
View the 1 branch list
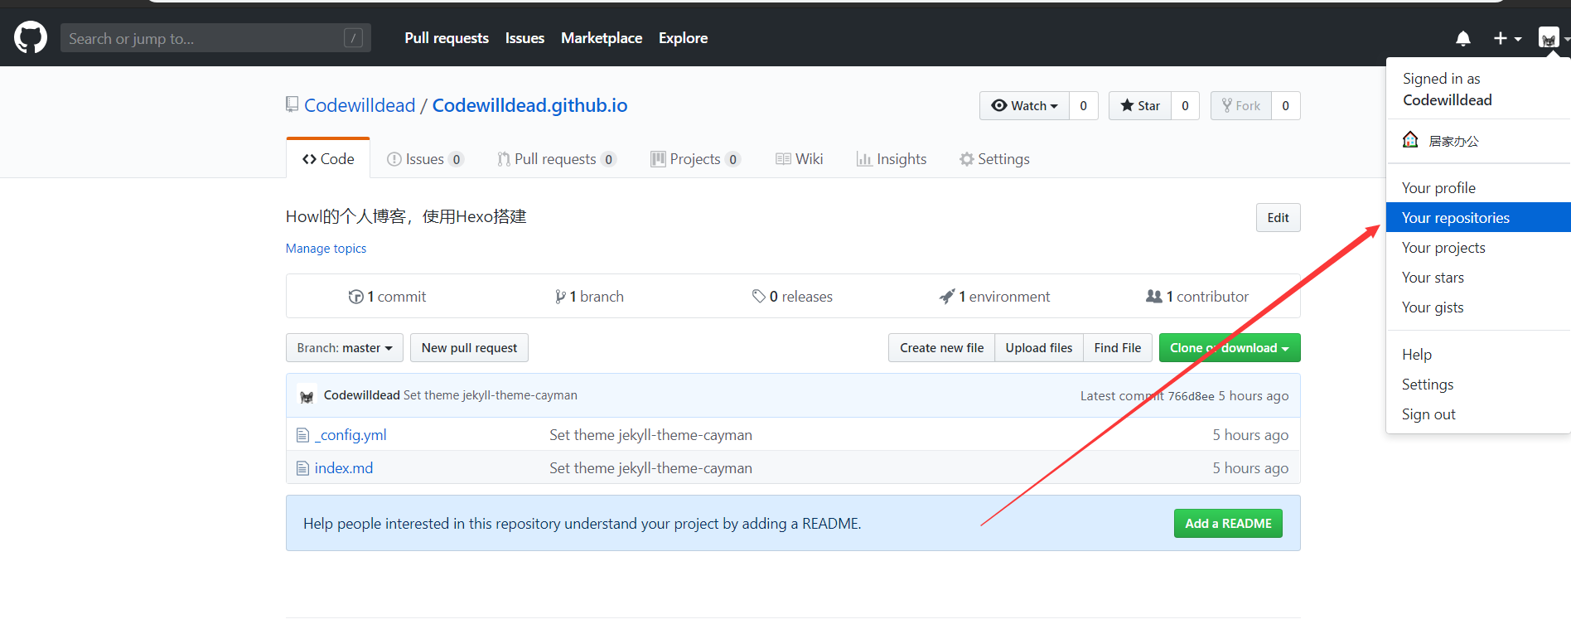coord(589,296)
